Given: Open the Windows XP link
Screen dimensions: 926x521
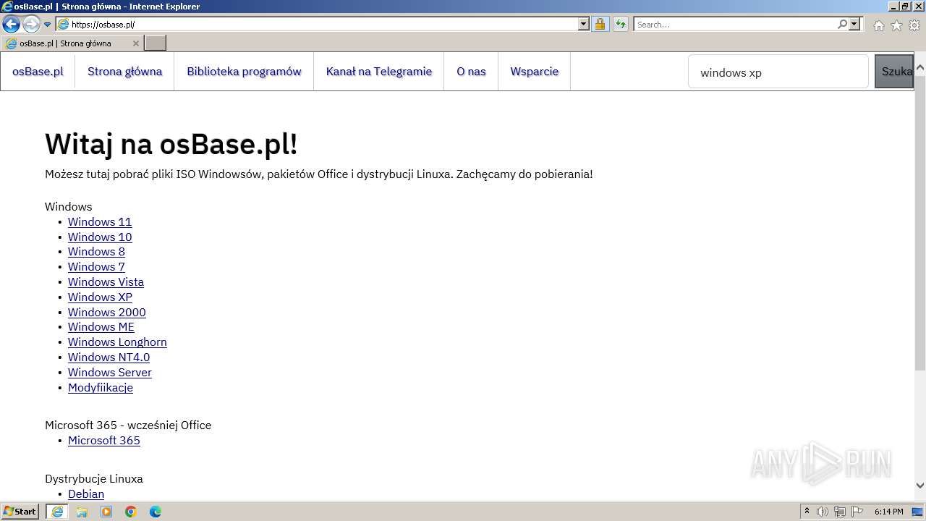Looking at the screenshot, I should click(100, 297).
